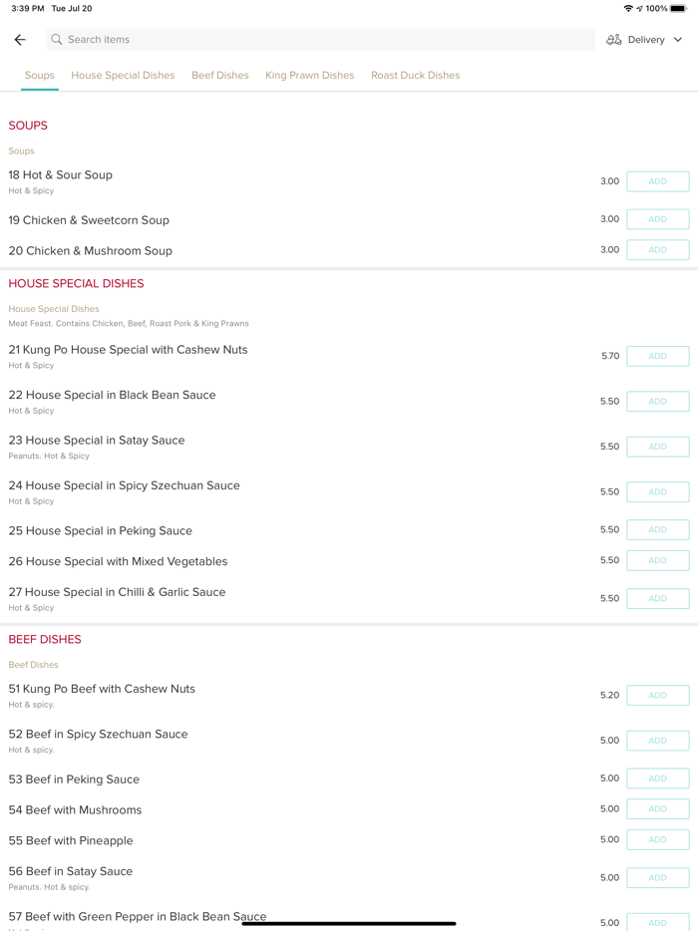The width and height of the screenshot is (698, 931).
Task: Open the House Special Dishes tab
Action: pyautogui.click(x=123, y=76)
